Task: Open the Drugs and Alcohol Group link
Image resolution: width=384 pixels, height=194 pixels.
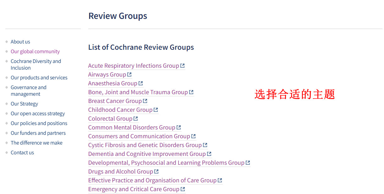Action: (121, 172)
